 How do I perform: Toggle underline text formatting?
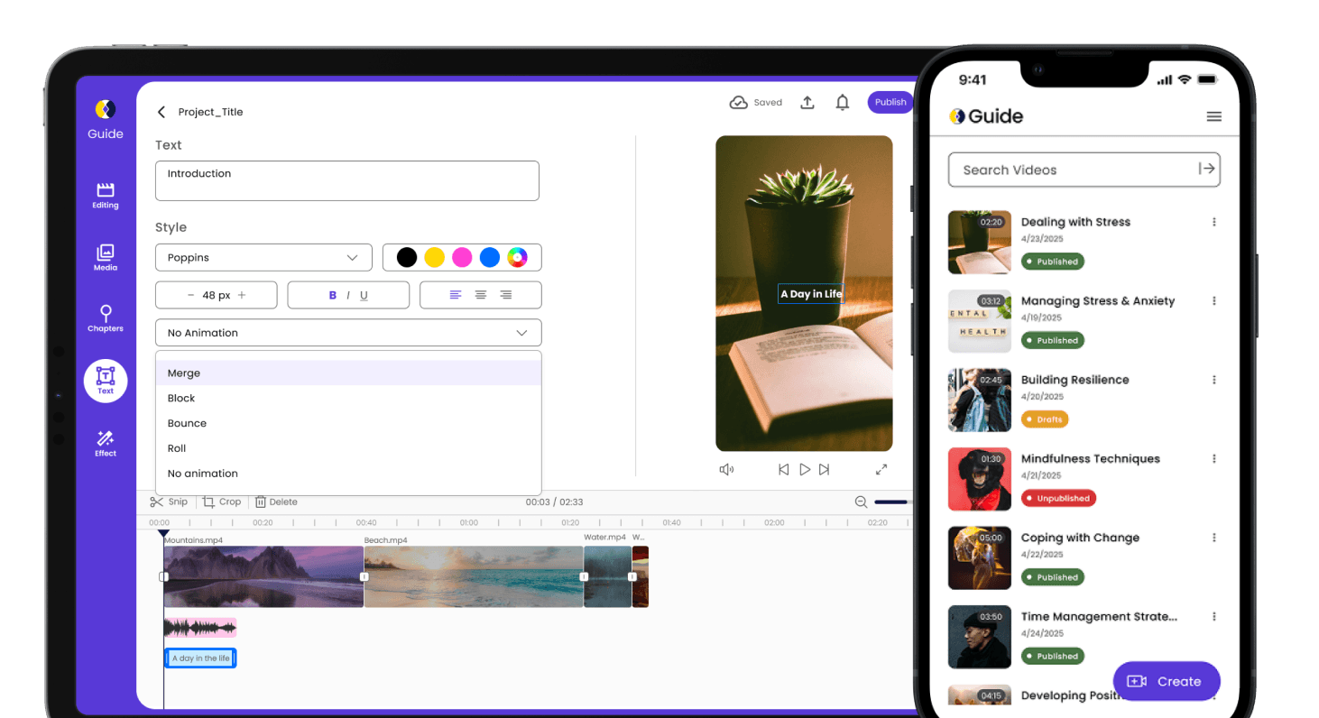pos(364,295)
